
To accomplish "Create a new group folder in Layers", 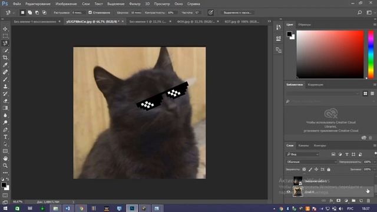I will [353, 200].
